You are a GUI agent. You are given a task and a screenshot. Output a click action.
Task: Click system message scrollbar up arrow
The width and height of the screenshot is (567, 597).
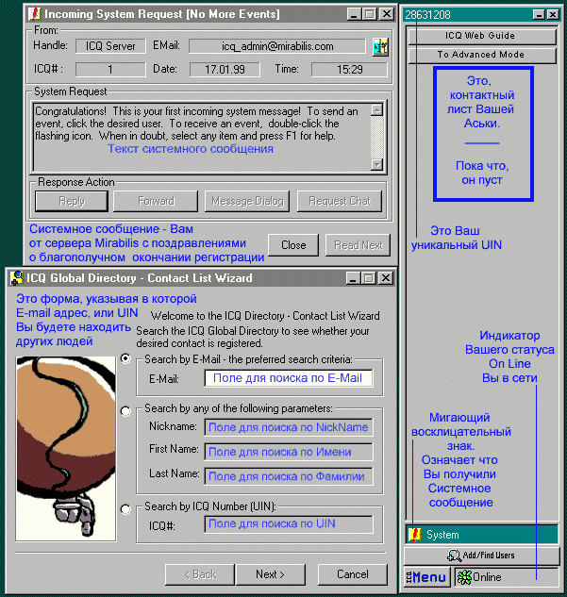click(377, 110)
